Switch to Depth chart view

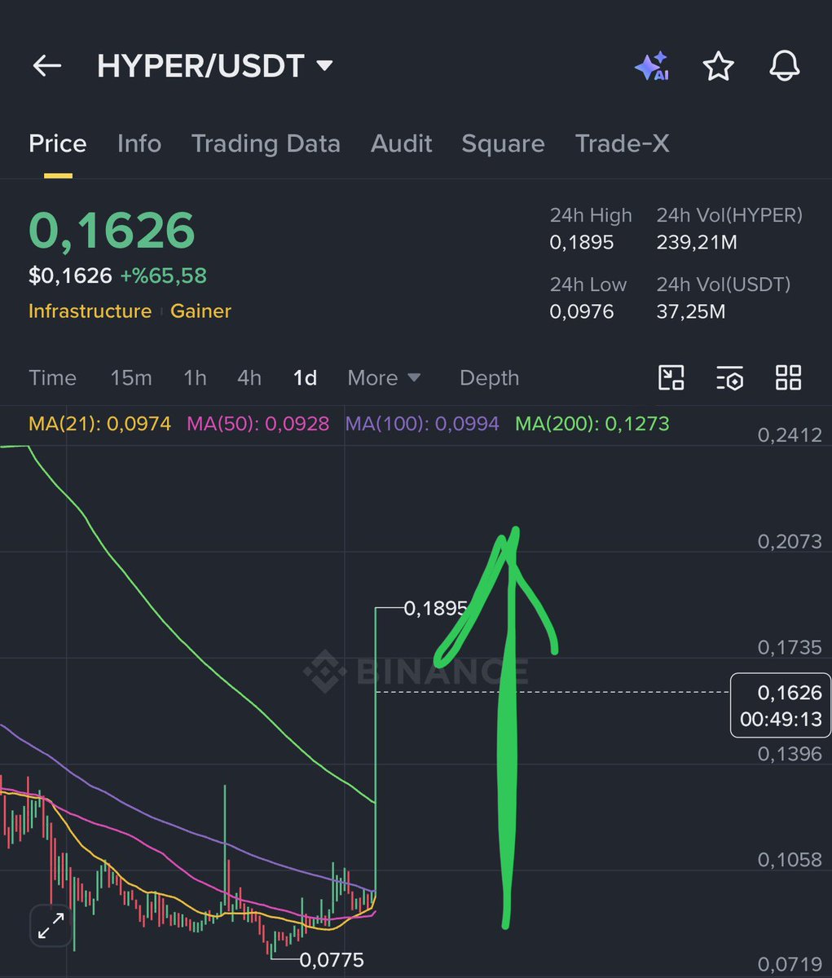point(489,378)
